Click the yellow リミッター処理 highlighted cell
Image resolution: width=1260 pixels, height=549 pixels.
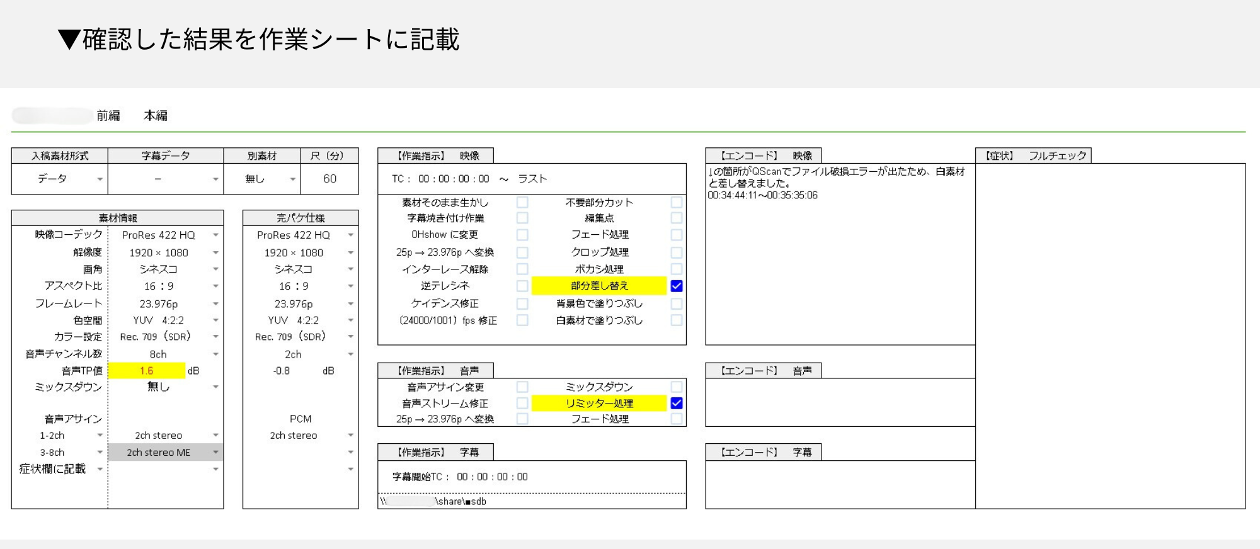599,403
